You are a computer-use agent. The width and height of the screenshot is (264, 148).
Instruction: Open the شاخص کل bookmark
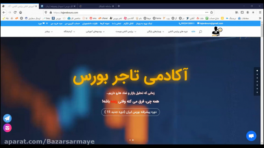pos(74,18)
